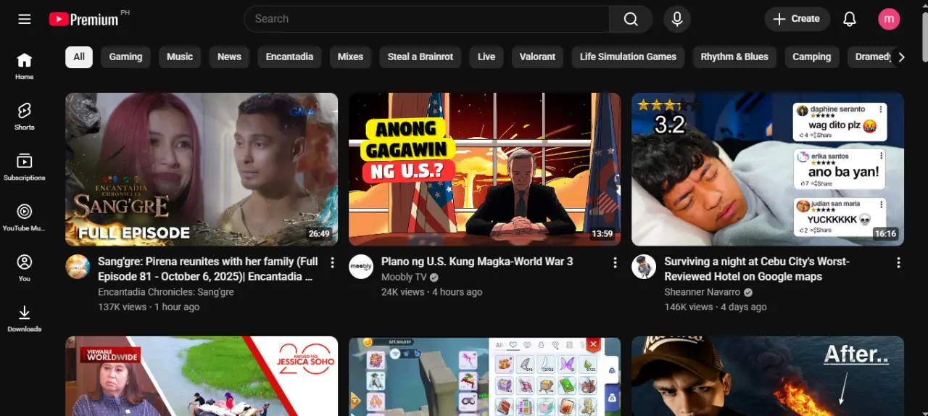The image size is (928, 416).
Task: Select the News filter chip
Action: (x=229, y=57)
